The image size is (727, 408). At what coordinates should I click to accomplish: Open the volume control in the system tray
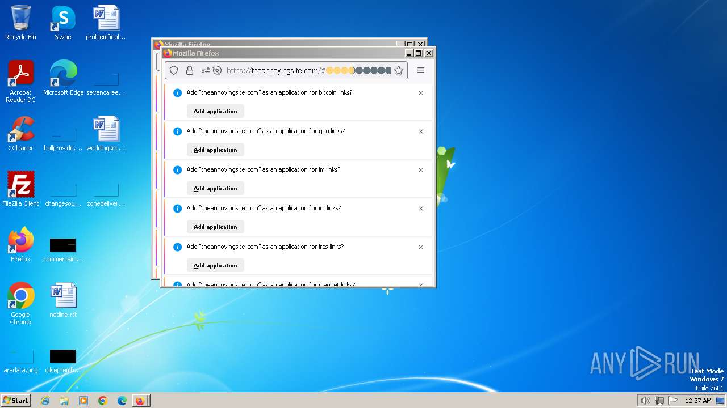pos(645,401)
